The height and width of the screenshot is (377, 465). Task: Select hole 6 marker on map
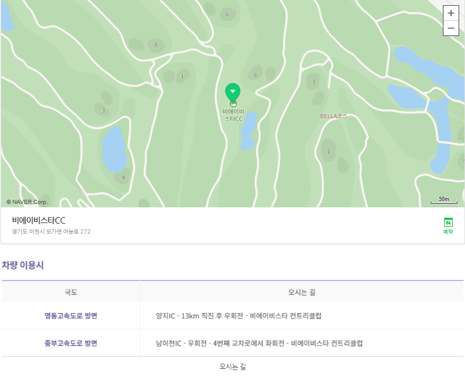point(227,14)
